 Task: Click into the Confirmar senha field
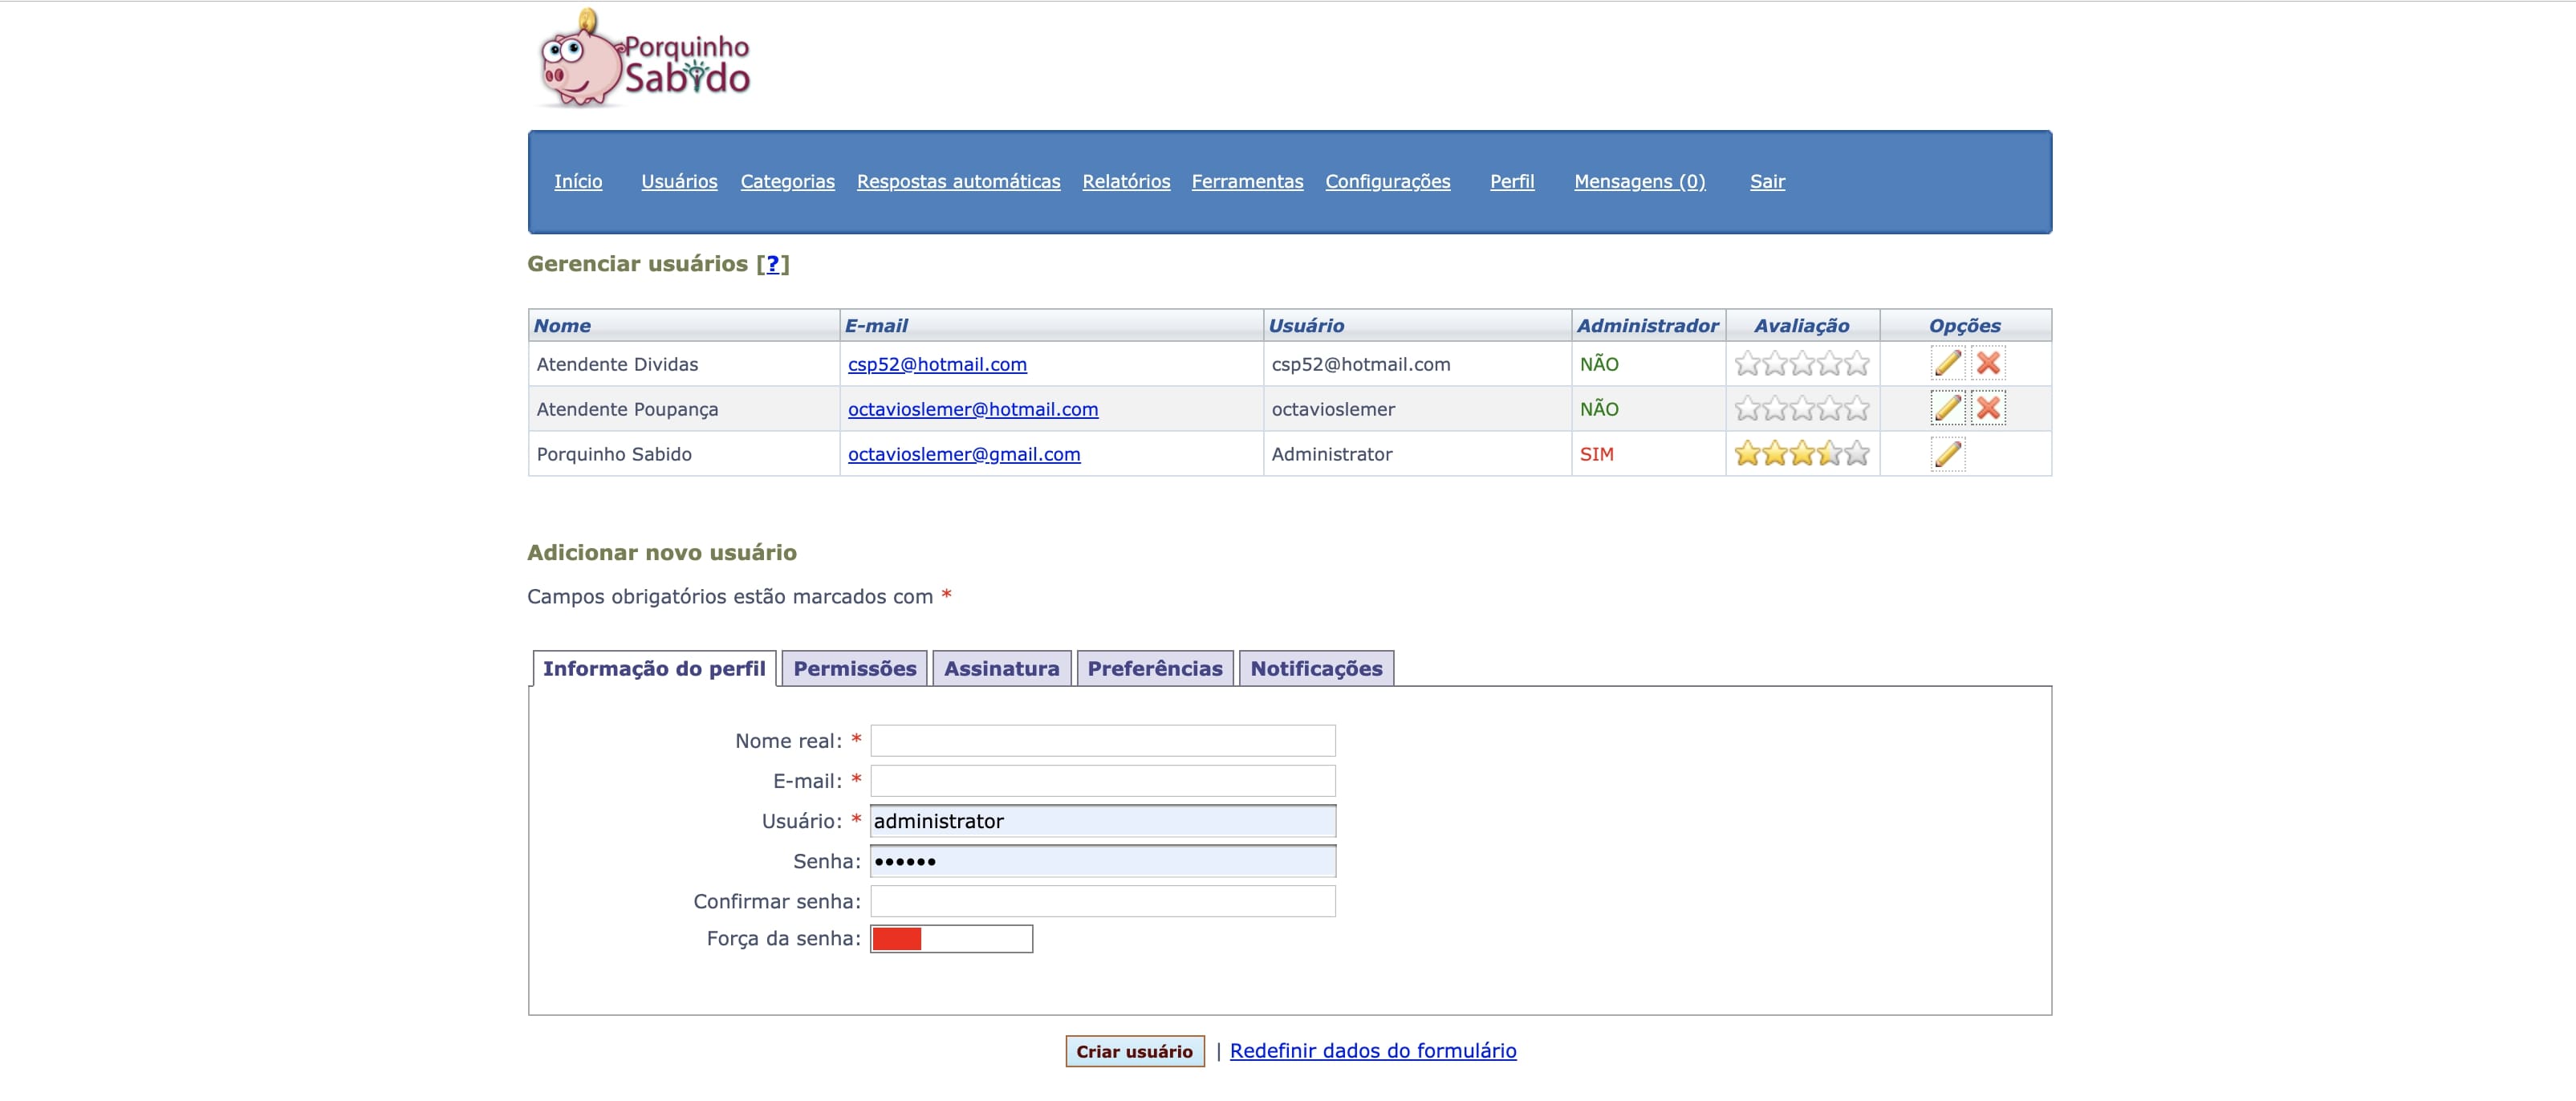tap(1102, 901)
